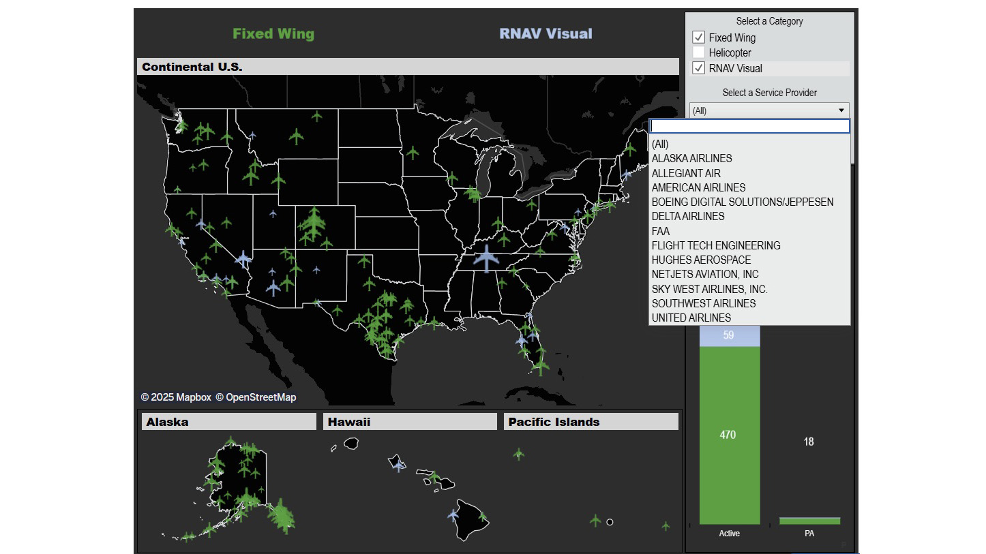
Task: Select AMERICAN AIRLINES provider option
Action: point(749,187)
